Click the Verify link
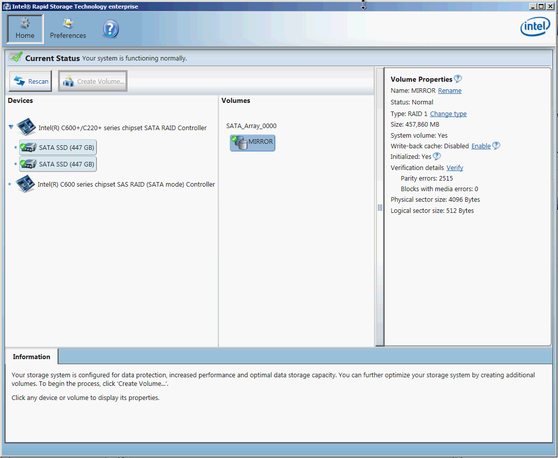The image size is (558, 458). point(455,168)
